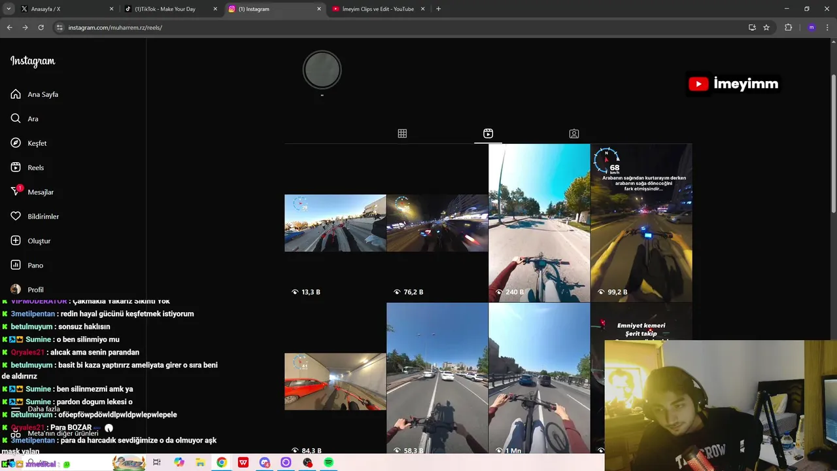Image resolution: width=837 pixels, height=471 pixels.
Task: Open Windows Task View in taskbar
Action: coord(156,462)
